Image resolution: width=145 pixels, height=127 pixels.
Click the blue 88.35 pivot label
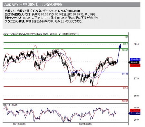pos(125,74)
